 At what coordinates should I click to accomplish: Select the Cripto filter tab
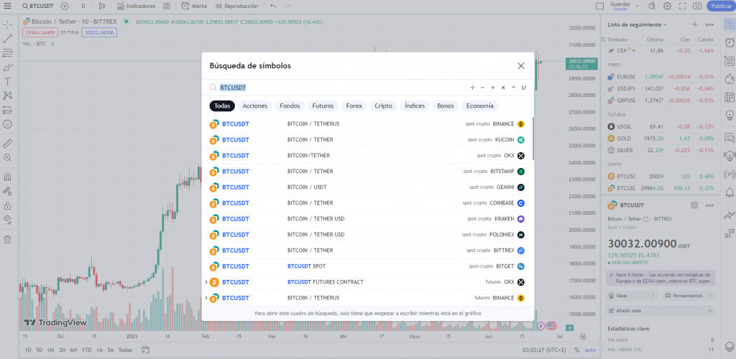tap(384, 106)
